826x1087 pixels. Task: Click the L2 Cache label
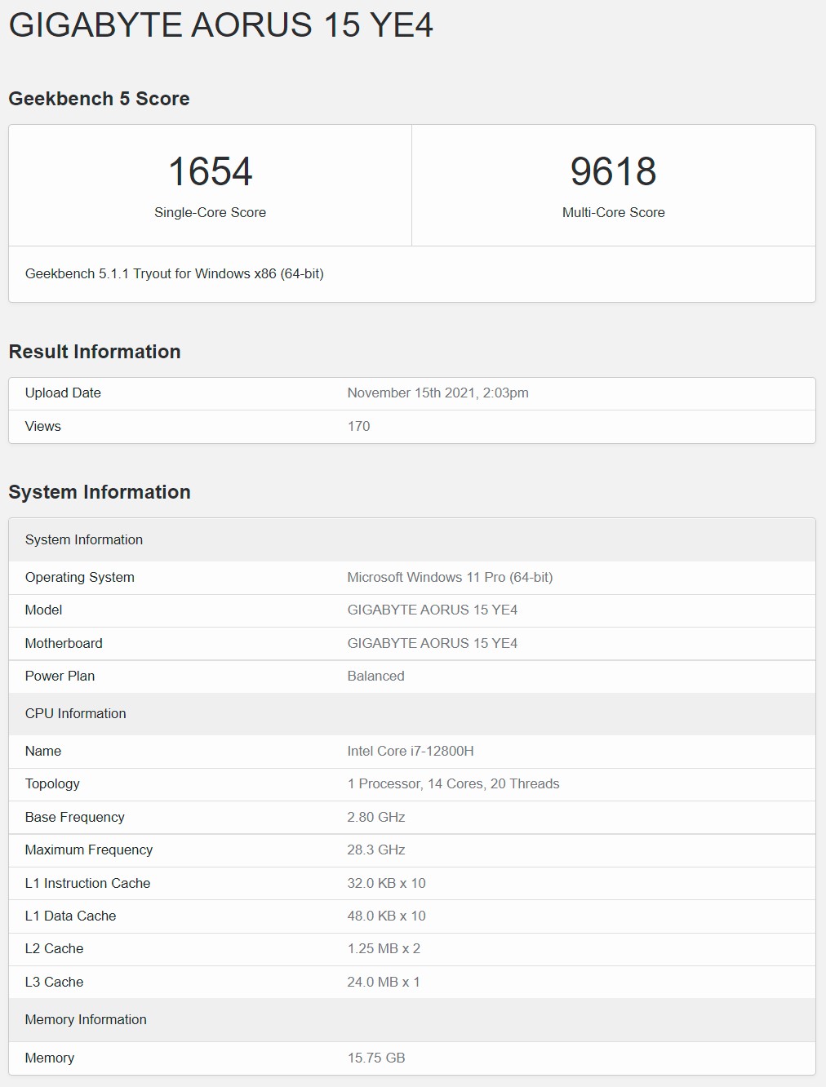click(55, 948)
